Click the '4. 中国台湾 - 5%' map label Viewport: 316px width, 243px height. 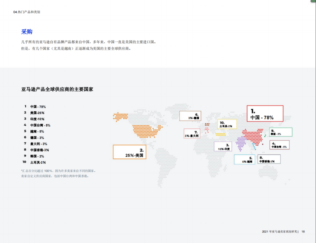(279, 145)
